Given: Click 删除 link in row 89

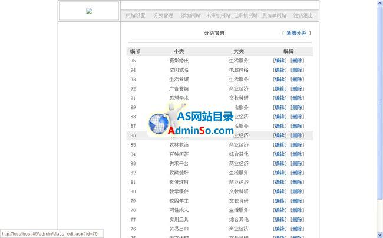Looking at the screenshot, I should 297,107.
